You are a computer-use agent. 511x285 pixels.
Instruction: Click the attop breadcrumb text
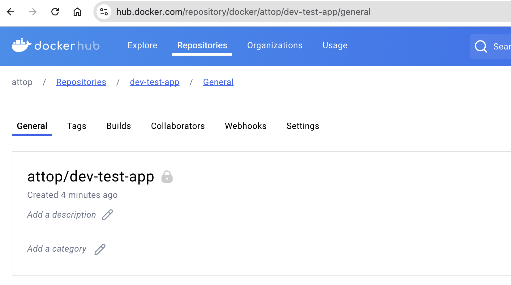point(22,82)
